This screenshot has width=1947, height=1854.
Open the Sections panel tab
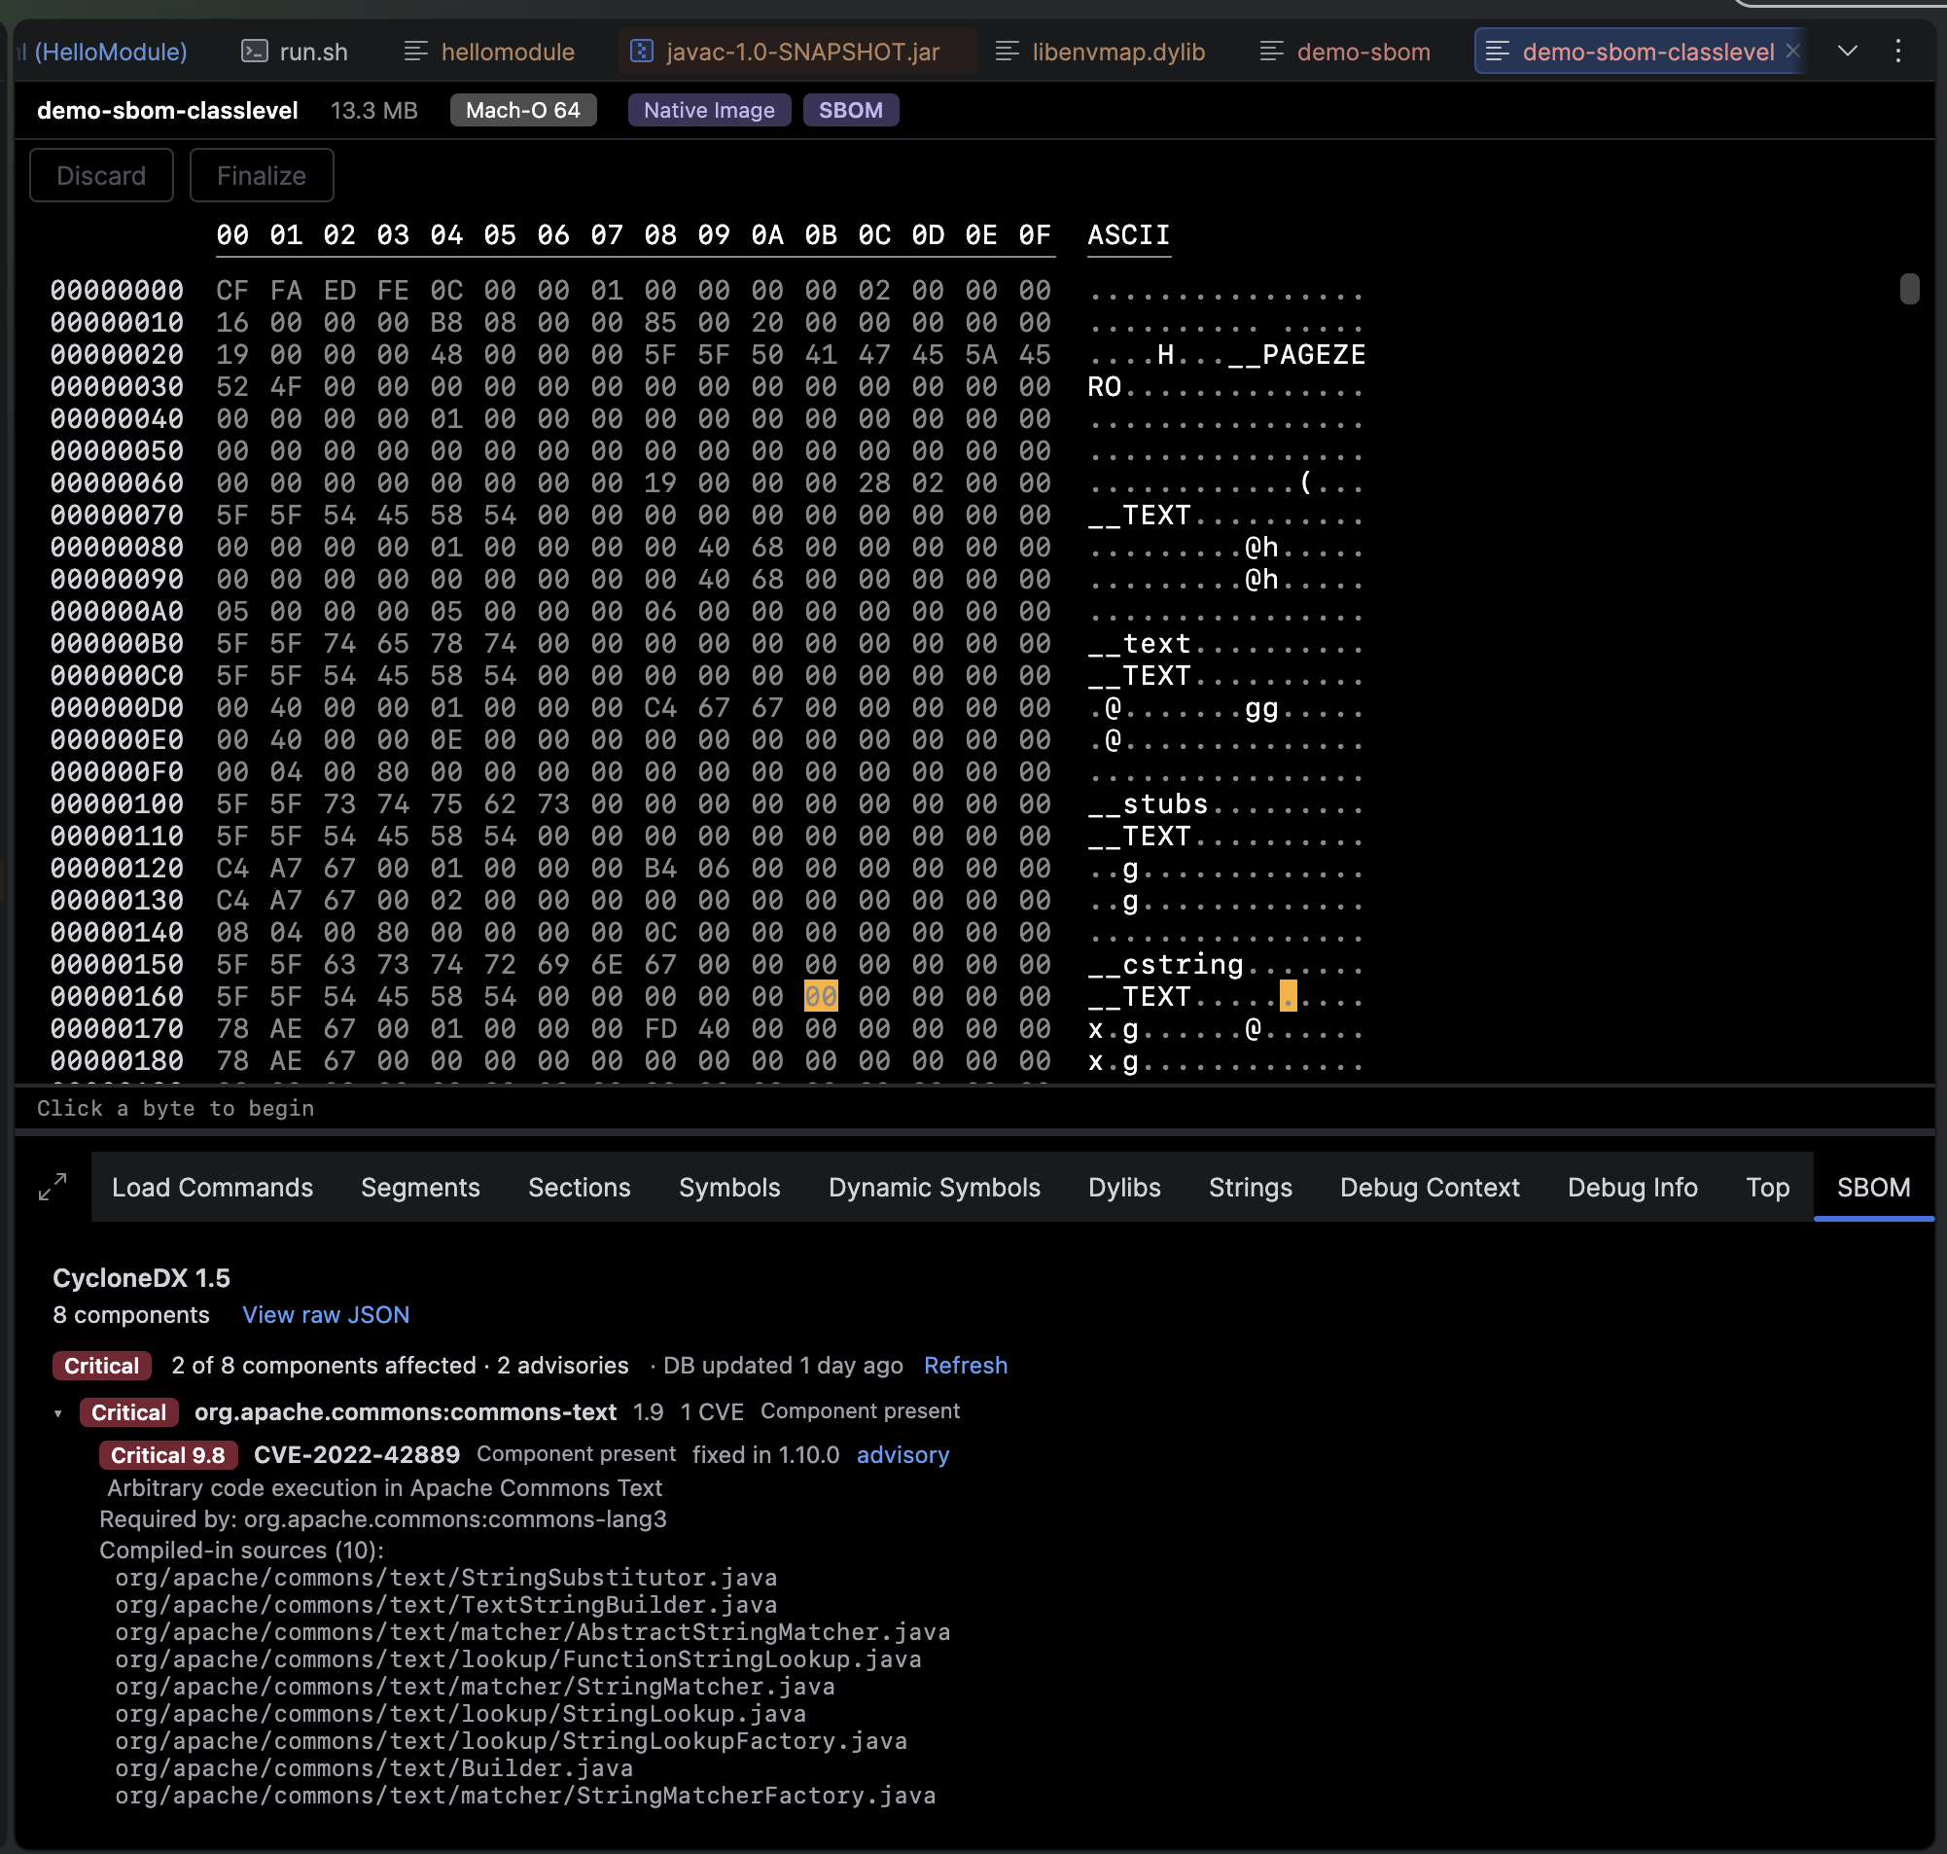(580, 1187)
